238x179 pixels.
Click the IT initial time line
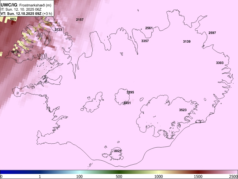[21, 10]
